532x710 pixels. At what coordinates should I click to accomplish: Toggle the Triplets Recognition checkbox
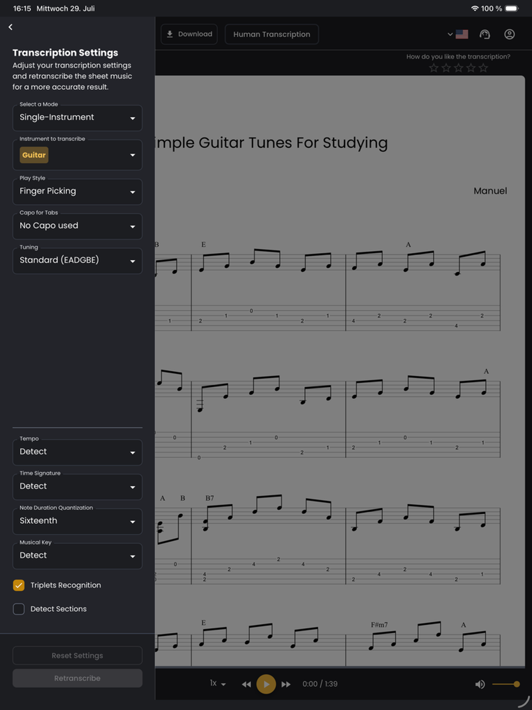tap(19, 585)
